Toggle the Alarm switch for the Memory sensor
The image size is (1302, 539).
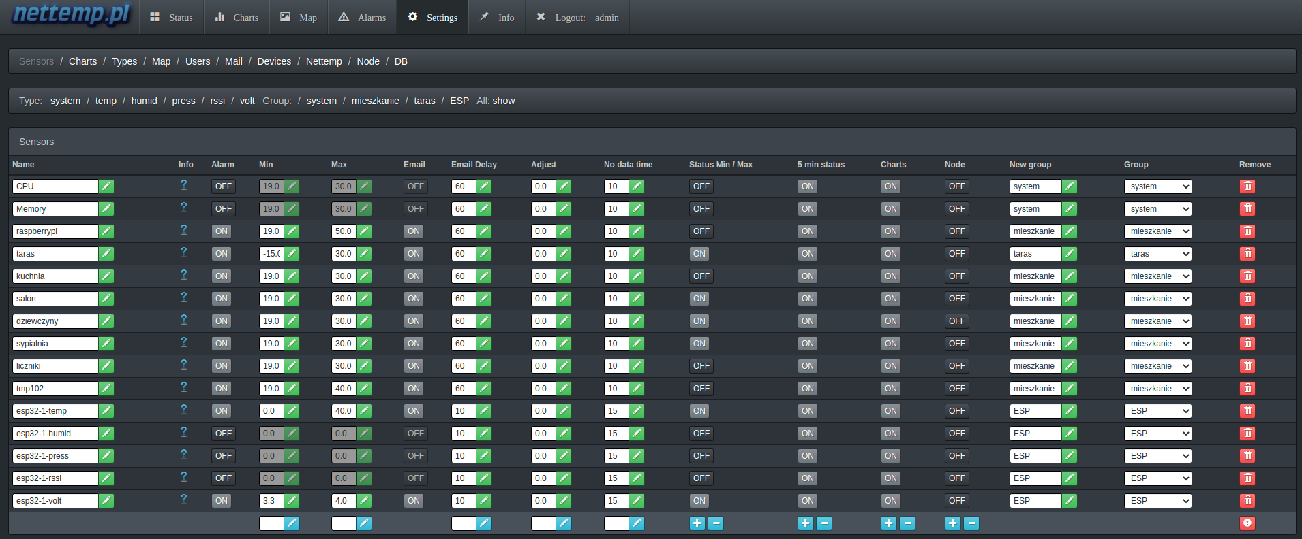pos(223,209)
